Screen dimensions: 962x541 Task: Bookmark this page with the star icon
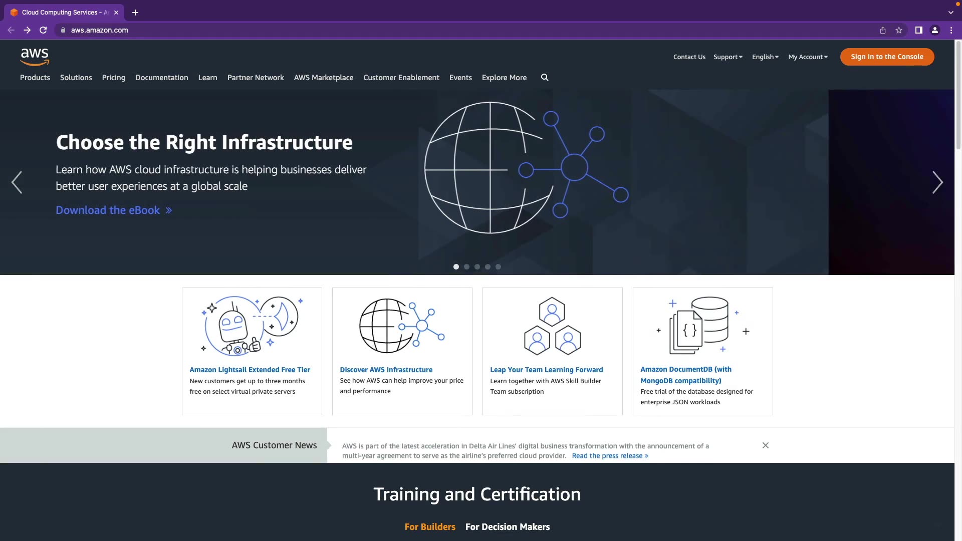899,30
